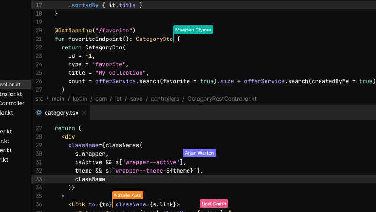Click '.sortedBy' on line 17
The width and height of the screenshot is (376, 212).
click(83, 5)
